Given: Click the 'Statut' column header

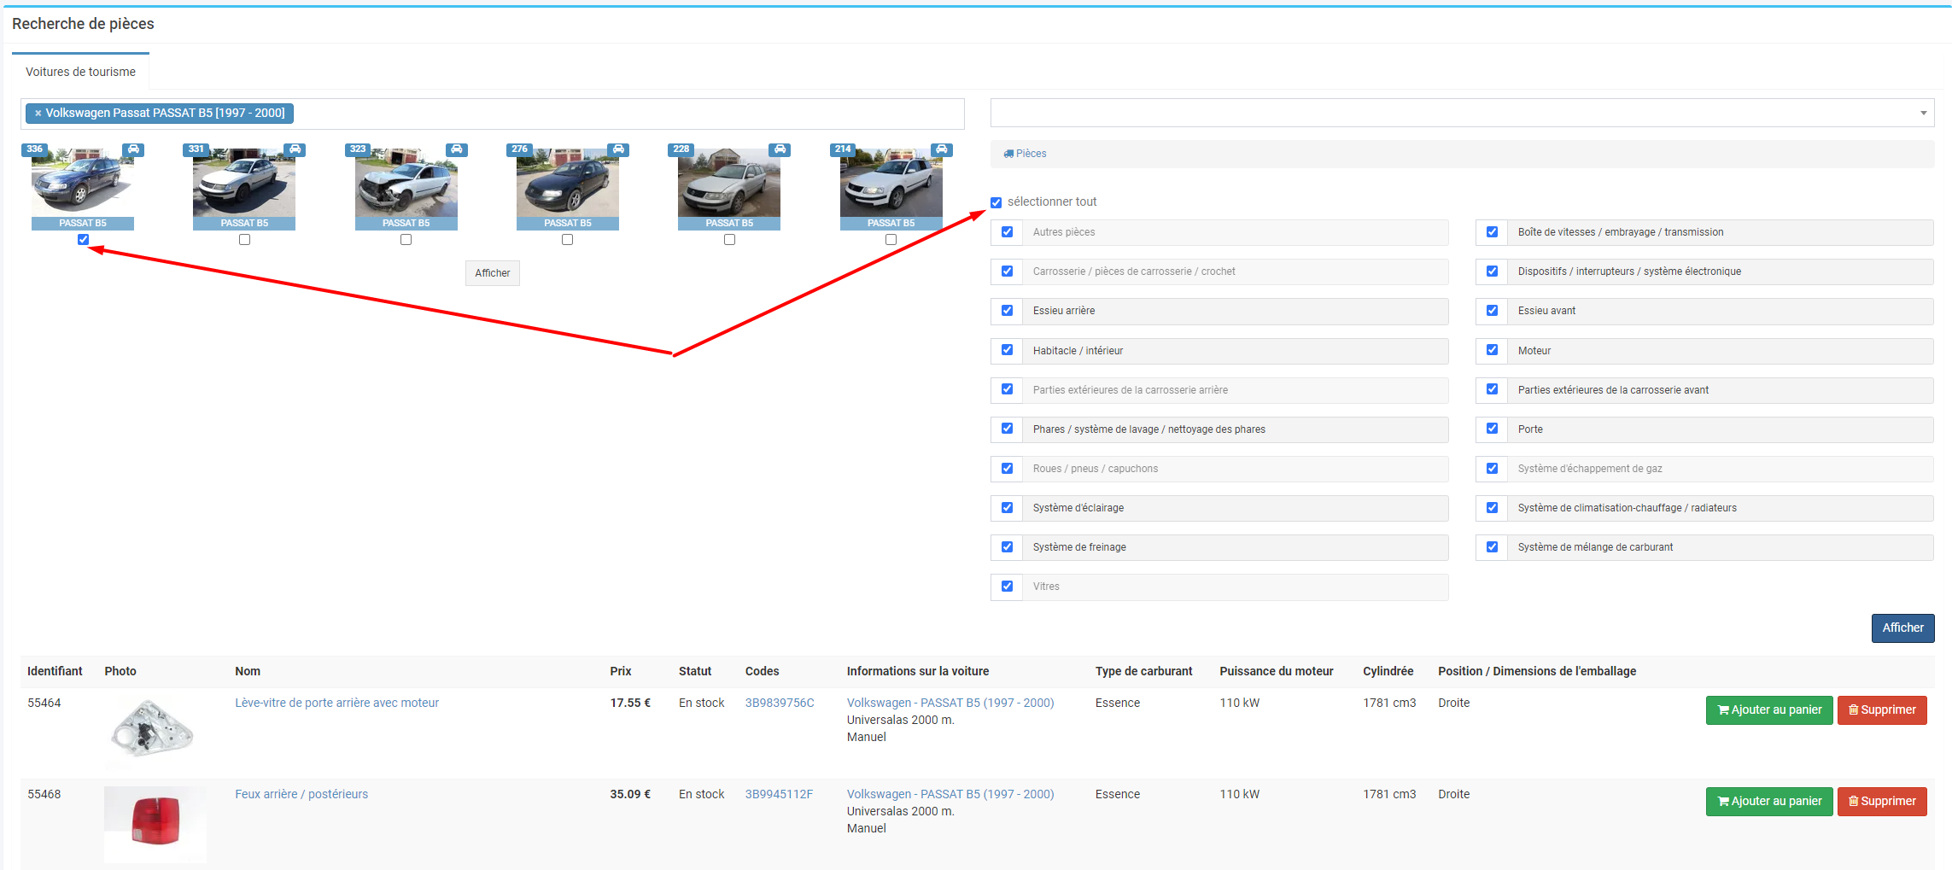Looking at the screenshot, I should [x=695, y=672].
